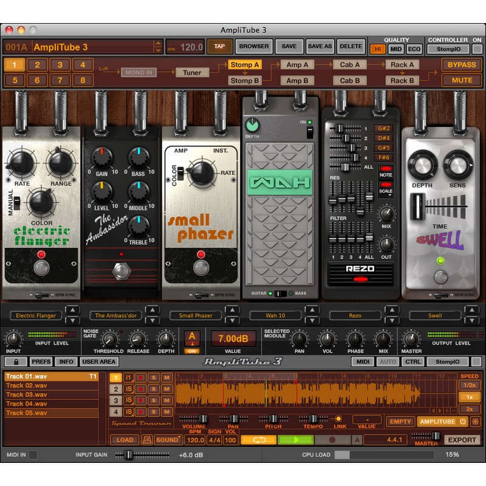Click up arrow beside Swell slot
This screenshot has width=486, height=486.
tap(472, 310)
